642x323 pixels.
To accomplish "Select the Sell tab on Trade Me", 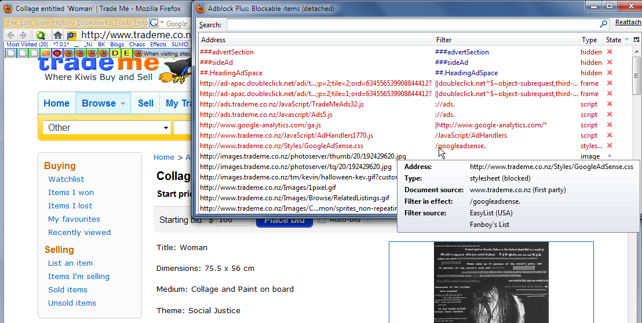I will [x=145, y=104].
